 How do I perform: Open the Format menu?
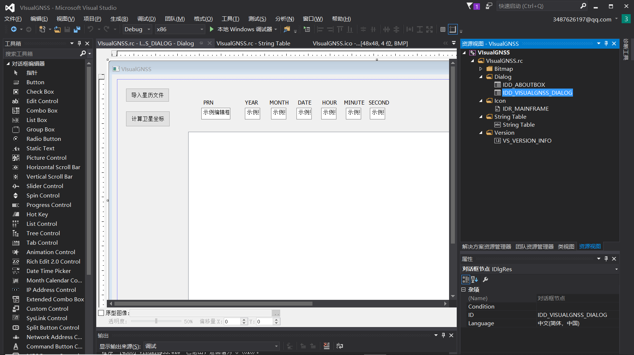[203, 19]
